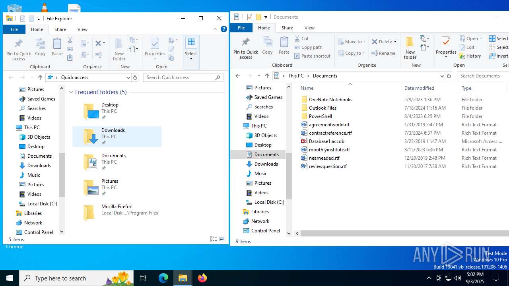This screenshot has height=286, width=509.
Task: Click Pin to Quick access in Documents window
Action: (x=245, y=48)
